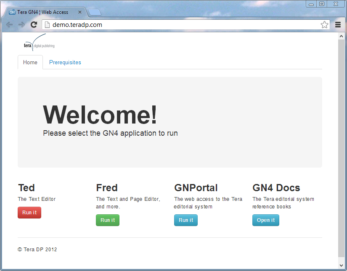Screen dimensions: 347x271
Task: Click the Tera digital publishing logo
Action: pos(39,42)
